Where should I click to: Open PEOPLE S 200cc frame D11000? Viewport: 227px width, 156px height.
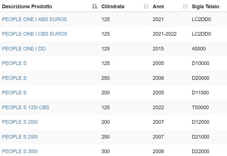pyautogui.click(x=14, y=93)
